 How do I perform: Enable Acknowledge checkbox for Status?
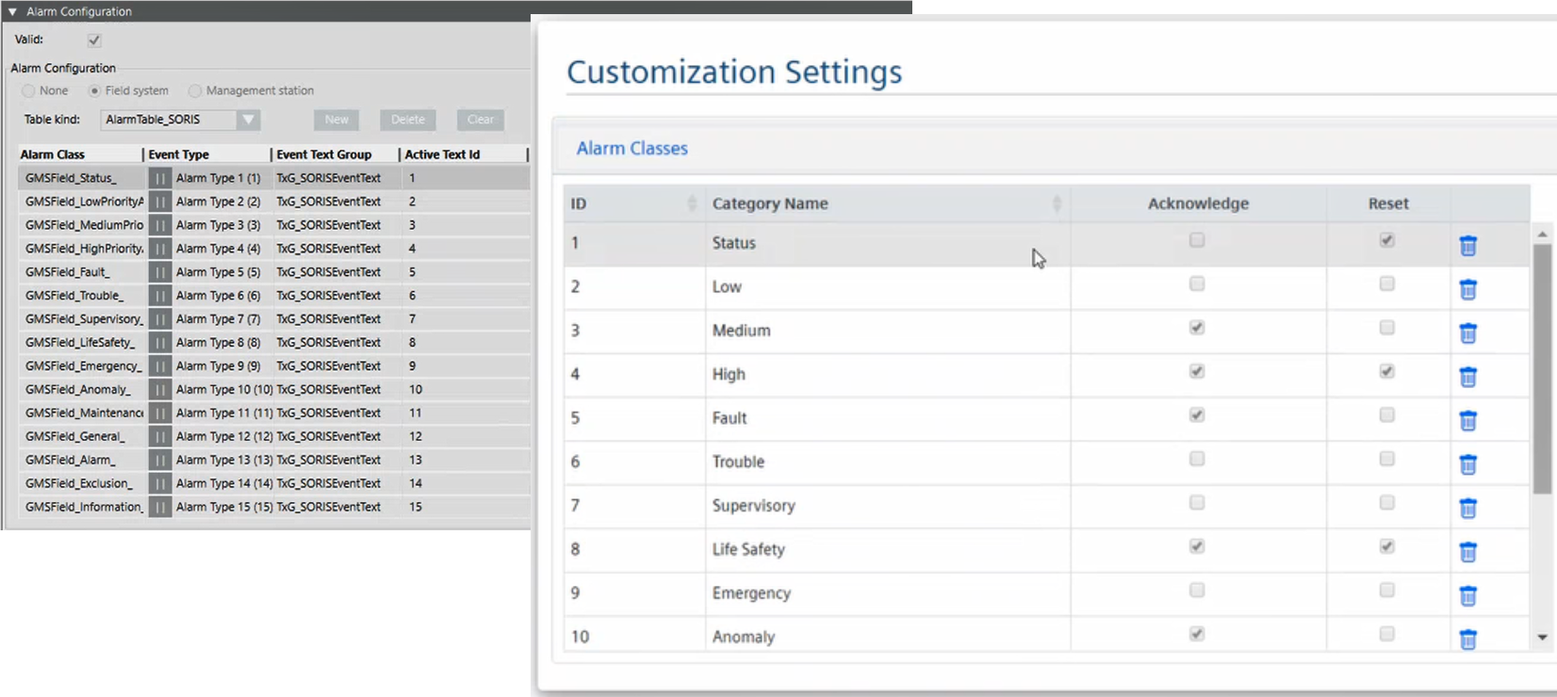coord(1197,240)
